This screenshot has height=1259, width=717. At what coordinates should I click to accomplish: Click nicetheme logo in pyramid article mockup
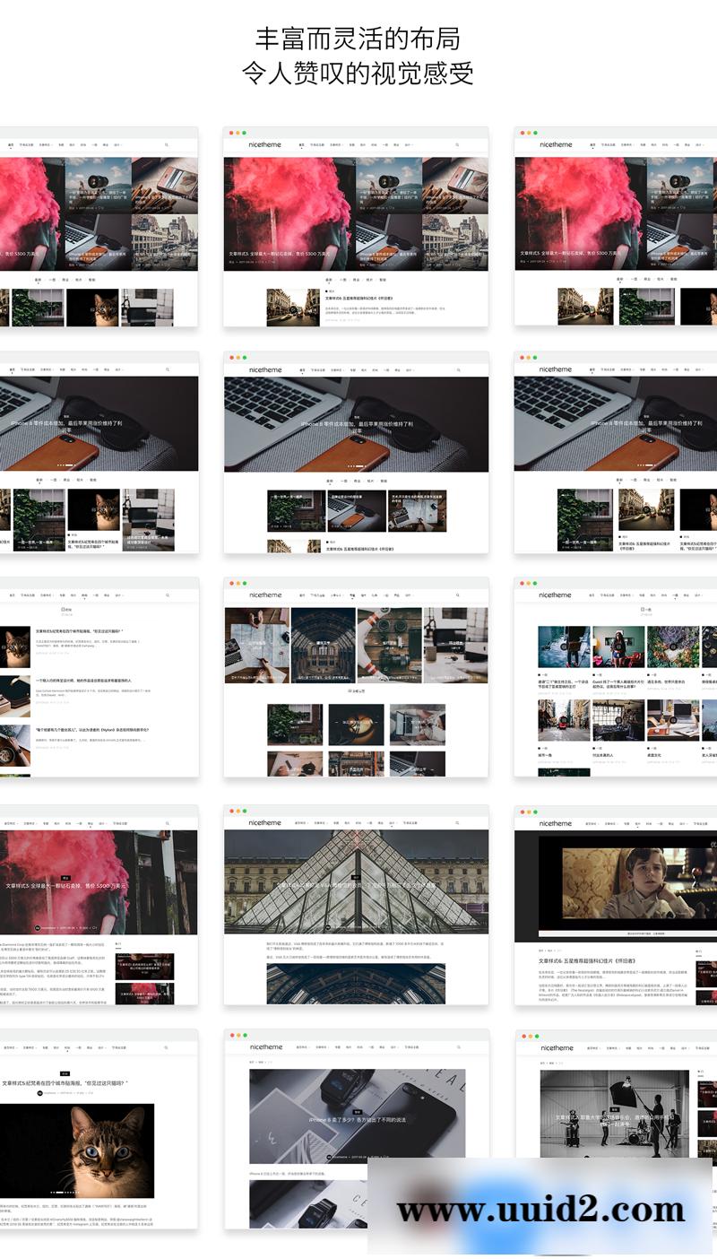point(264,822)
